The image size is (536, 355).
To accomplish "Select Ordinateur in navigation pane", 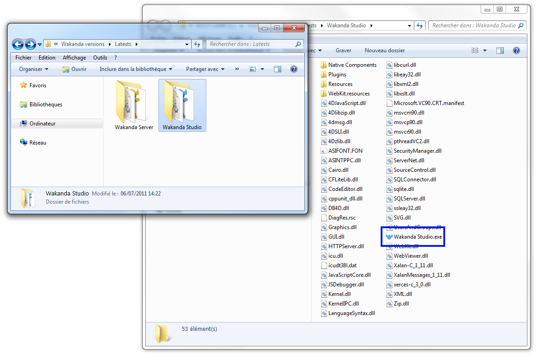I will coord(57,124).
